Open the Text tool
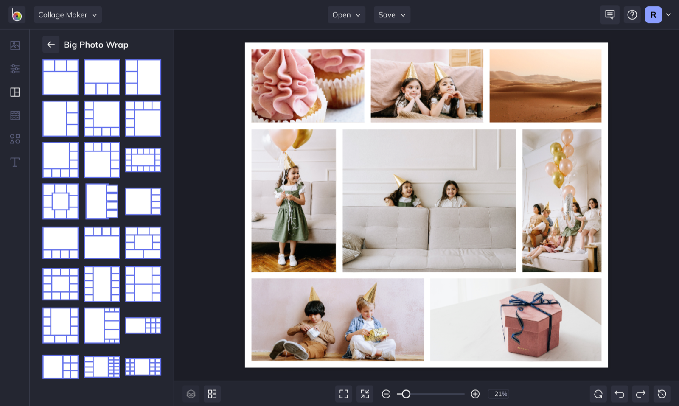679x406 pixels. click(15, 162)
